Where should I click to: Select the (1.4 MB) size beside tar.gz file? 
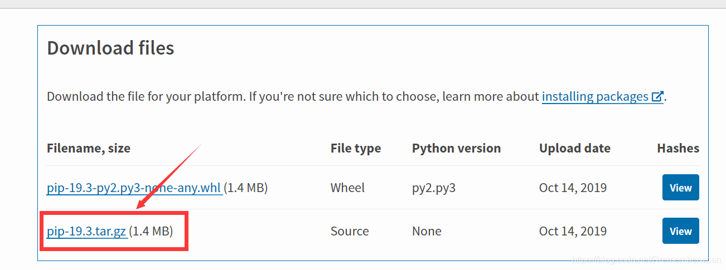click(x=151, y=231)
